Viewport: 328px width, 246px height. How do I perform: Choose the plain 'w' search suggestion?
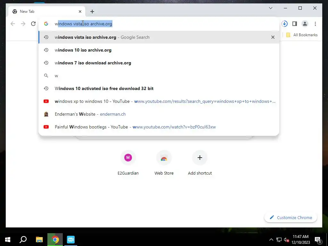click(159, 76)
